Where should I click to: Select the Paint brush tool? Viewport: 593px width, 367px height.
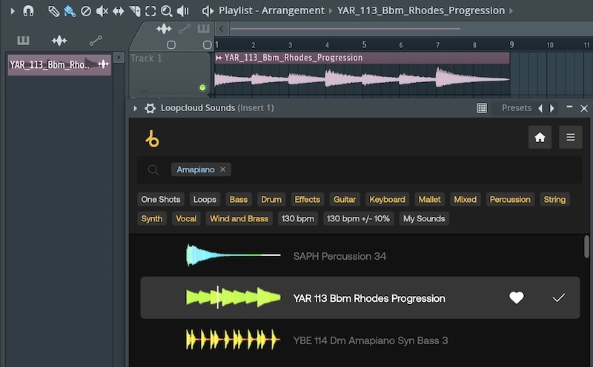(x=70, y=11)
